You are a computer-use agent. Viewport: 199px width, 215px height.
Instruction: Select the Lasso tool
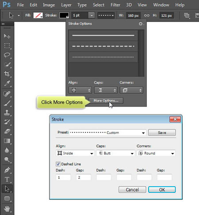7,55
